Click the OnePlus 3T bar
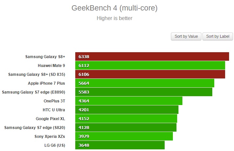The width and height of the screenshot is (234, 151). pyautogui.click(x=129, y=101)
